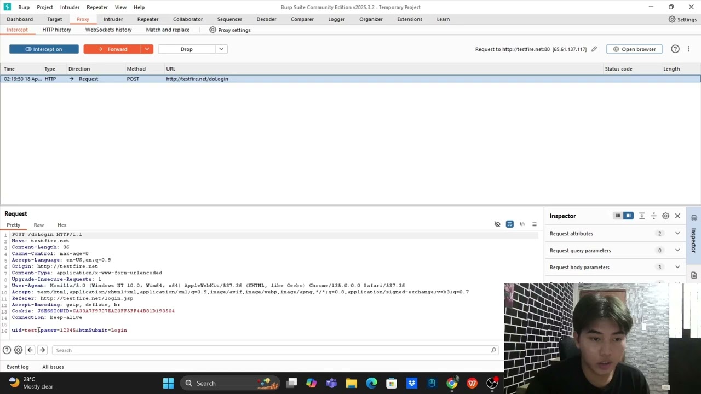701x394 pixels.
Task: Go to previous search match arrow
Action: [x=30, y=350]
